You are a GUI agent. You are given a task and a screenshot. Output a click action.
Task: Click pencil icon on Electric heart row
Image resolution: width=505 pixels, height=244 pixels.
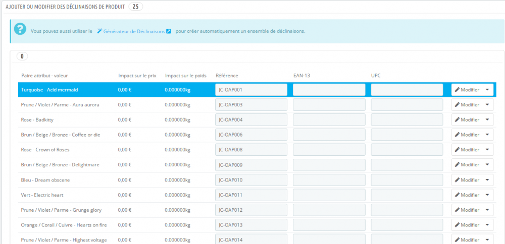[457, 195]
